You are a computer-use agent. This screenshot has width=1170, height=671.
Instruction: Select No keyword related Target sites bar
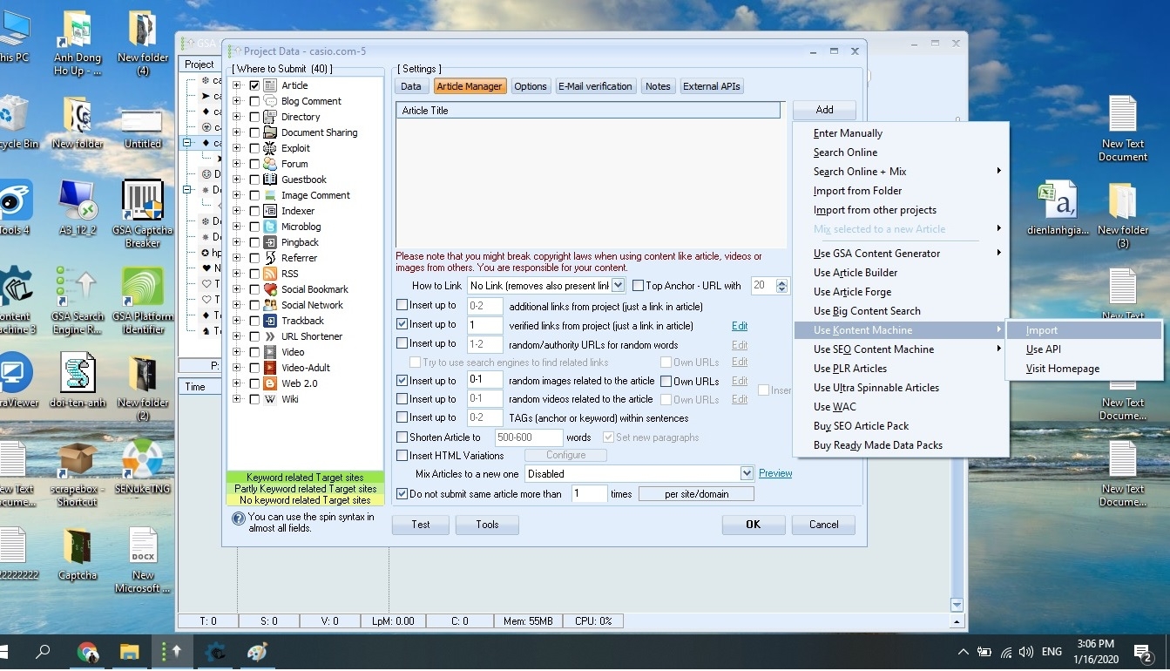click(305, 500)
